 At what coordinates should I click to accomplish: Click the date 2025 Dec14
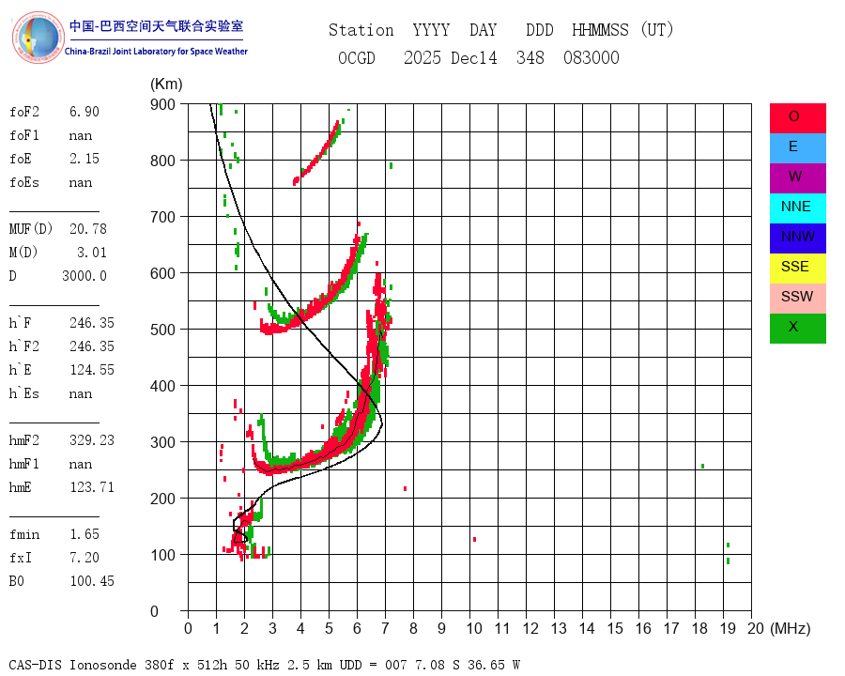pyautogui.click(x=450, y=57)
